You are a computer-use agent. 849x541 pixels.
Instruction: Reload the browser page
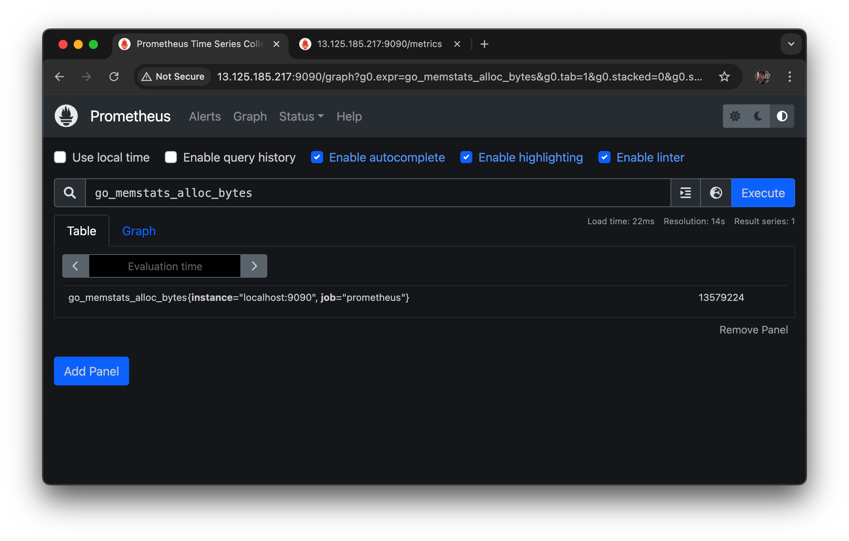click(x=114, y=77)
